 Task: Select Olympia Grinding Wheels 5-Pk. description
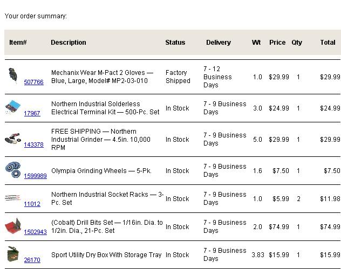101,171
